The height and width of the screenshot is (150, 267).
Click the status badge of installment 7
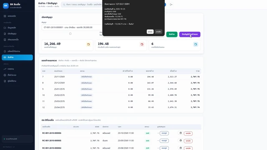(86, 77)
